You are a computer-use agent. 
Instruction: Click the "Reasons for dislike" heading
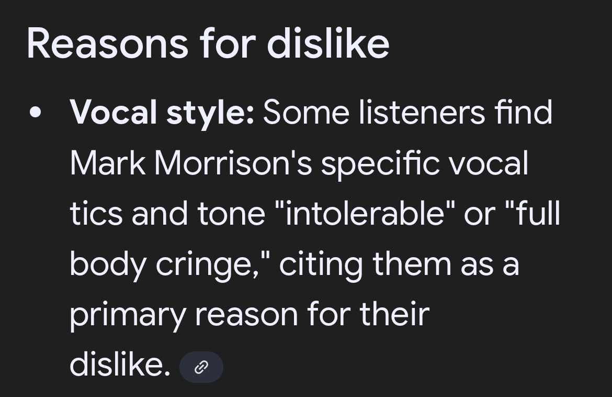208,43
